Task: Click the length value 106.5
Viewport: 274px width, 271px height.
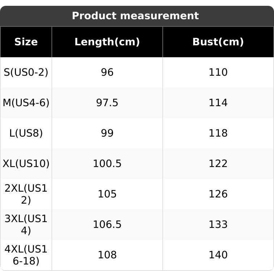Action: click(107, 225)
